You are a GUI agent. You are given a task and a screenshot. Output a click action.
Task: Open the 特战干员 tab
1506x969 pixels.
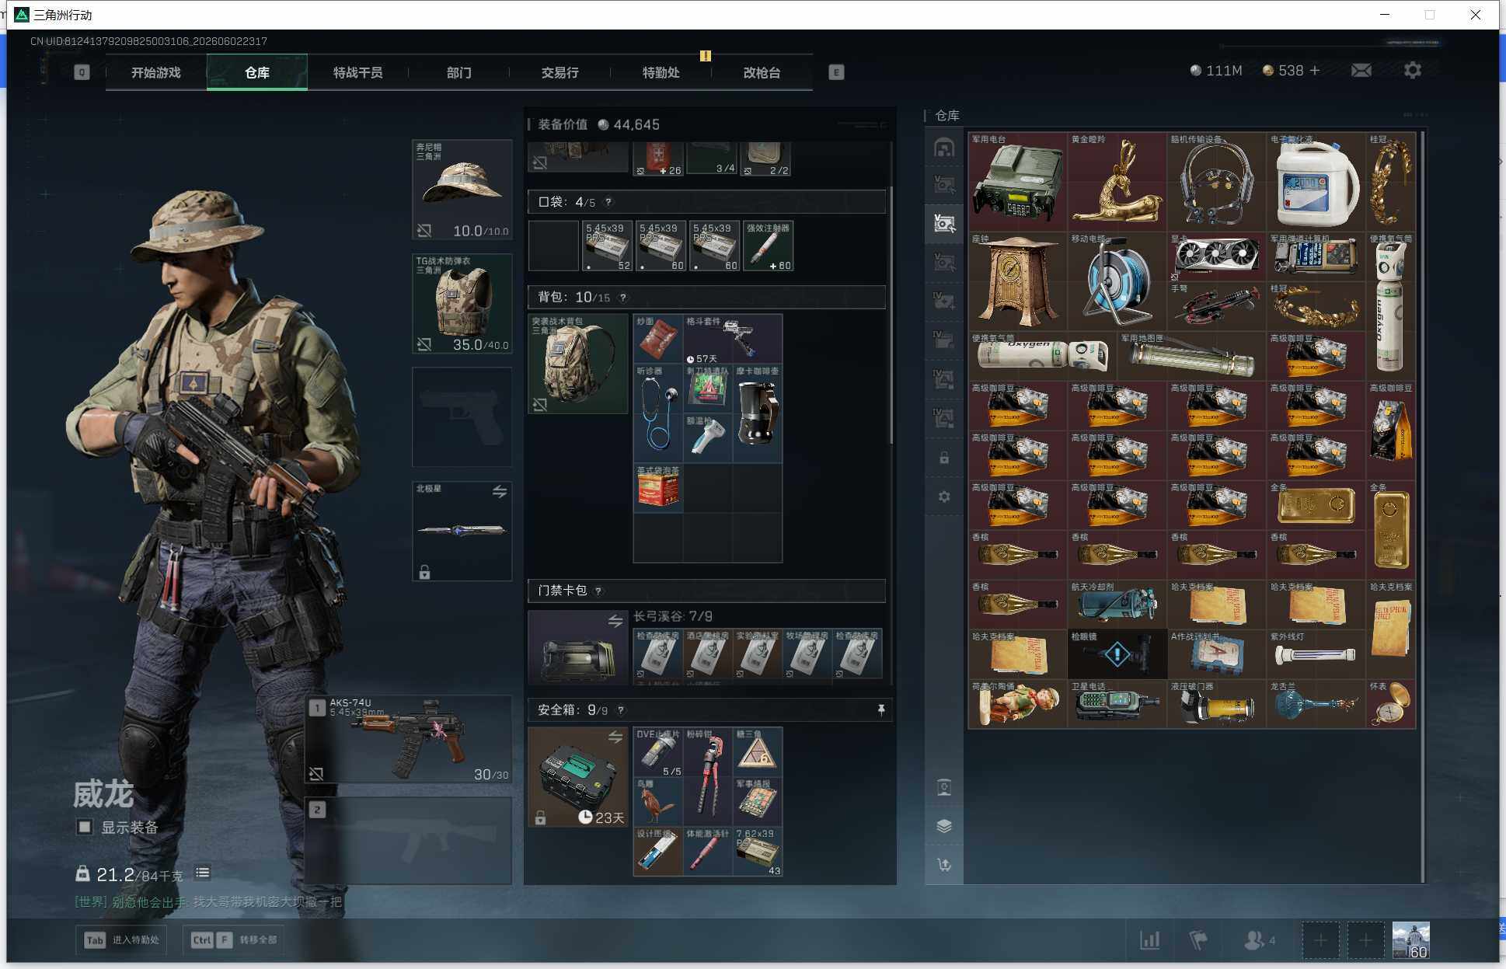358,72
